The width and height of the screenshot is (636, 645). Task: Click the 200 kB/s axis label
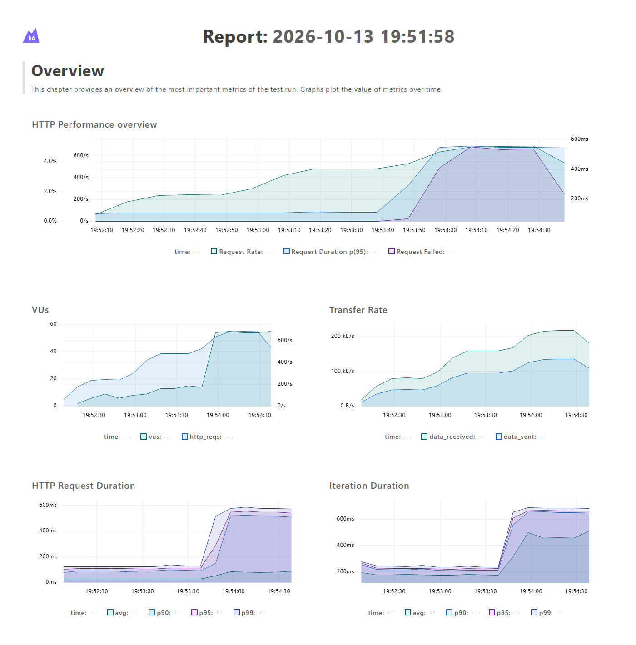pyautogui.click(x=343, y=336)
